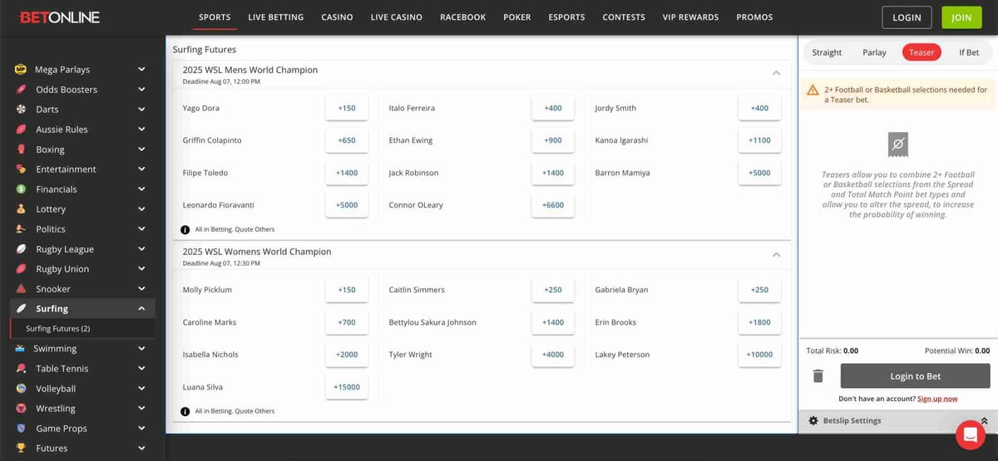Open the Esports menu item
Viewport: 998px width, 461px height.
tap(566, 17)
